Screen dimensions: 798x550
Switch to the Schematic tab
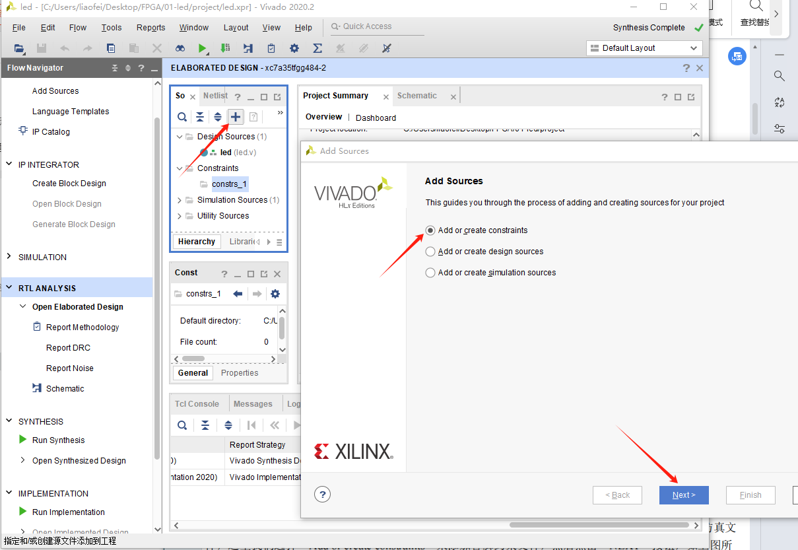tap(417, 96)
